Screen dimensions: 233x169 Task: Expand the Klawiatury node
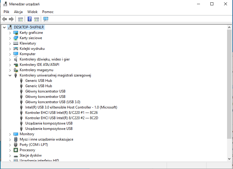point(10,44)
